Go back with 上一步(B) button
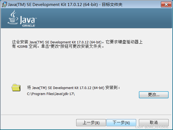This screenshot has width=173, height=130. pyautogui.click(x=91, y=123)
